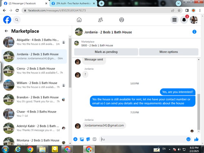Open the emoji picker smiley icon
Screen dimensions: 204x153
click(188, 139)
